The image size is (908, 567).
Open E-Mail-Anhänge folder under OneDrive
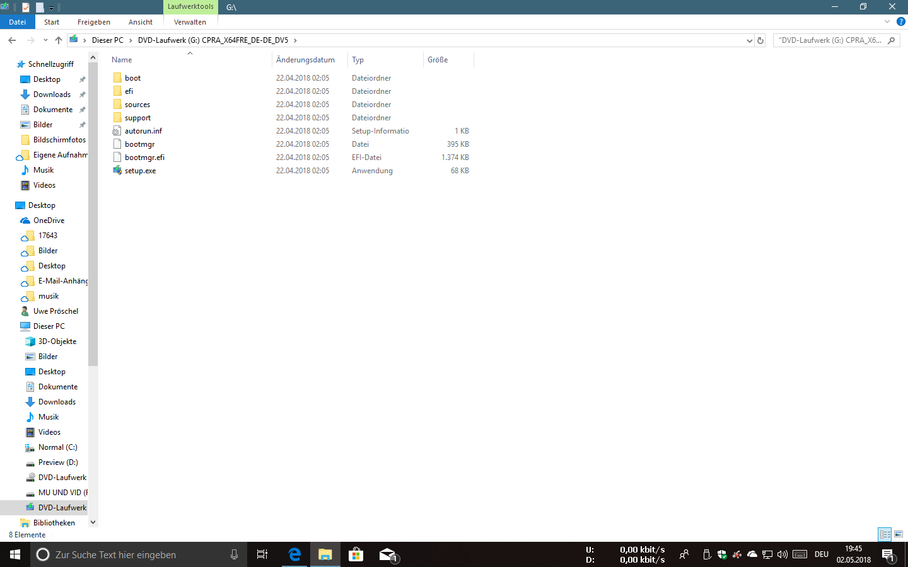(x=63, y=281)
